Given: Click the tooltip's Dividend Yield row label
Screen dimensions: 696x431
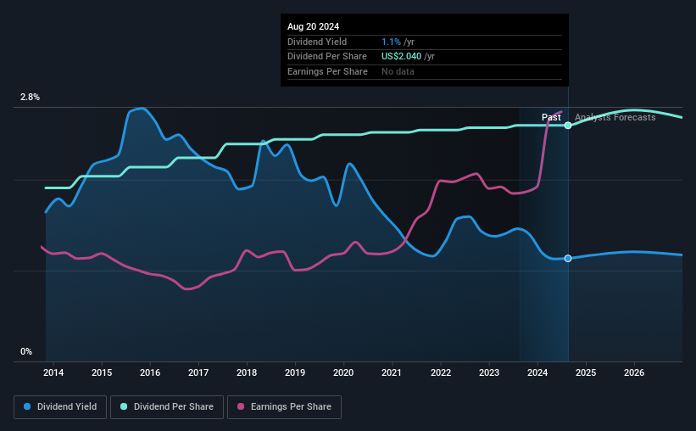Looking at the screenshot, I should pyautogui.click(x=317, y=42).
